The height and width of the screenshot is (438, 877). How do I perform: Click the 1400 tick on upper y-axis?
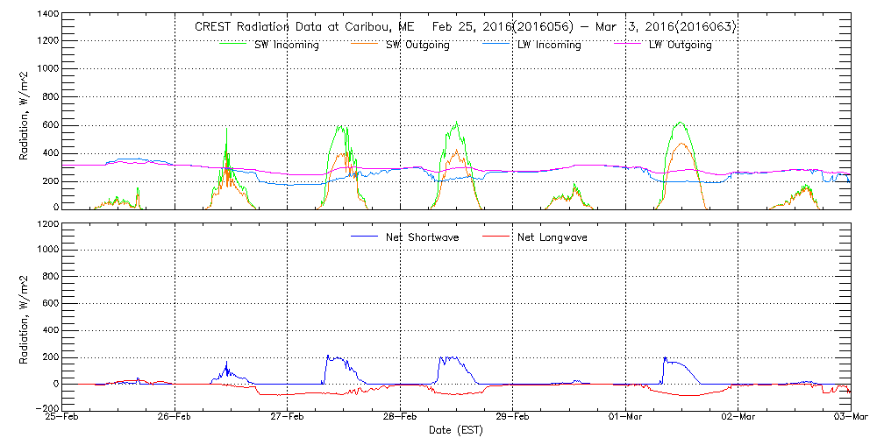46,16
